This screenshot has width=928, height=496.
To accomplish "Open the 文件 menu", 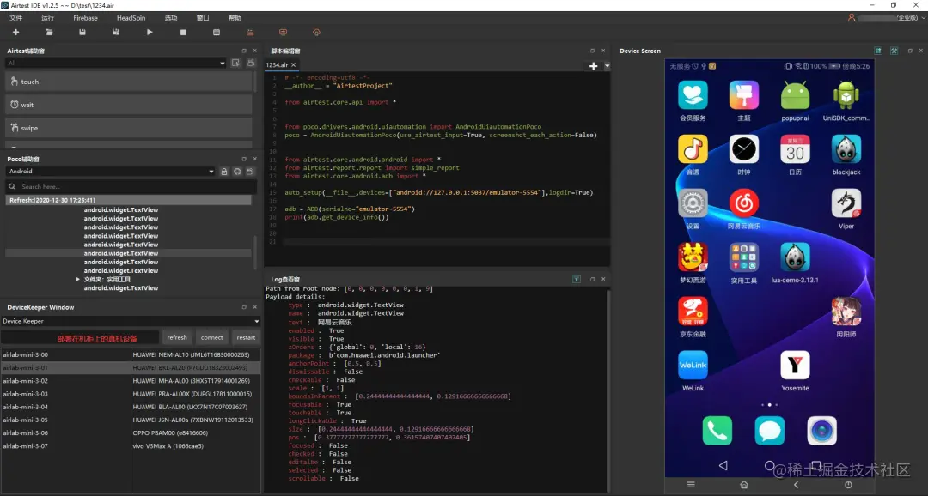I will coord(16,18).
